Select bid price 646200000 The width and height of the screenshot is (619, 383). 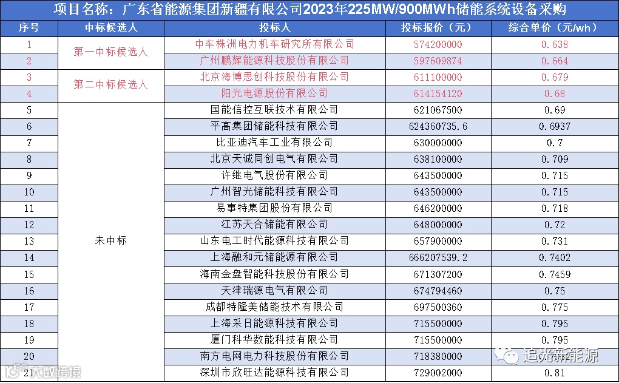coord(438,208)
